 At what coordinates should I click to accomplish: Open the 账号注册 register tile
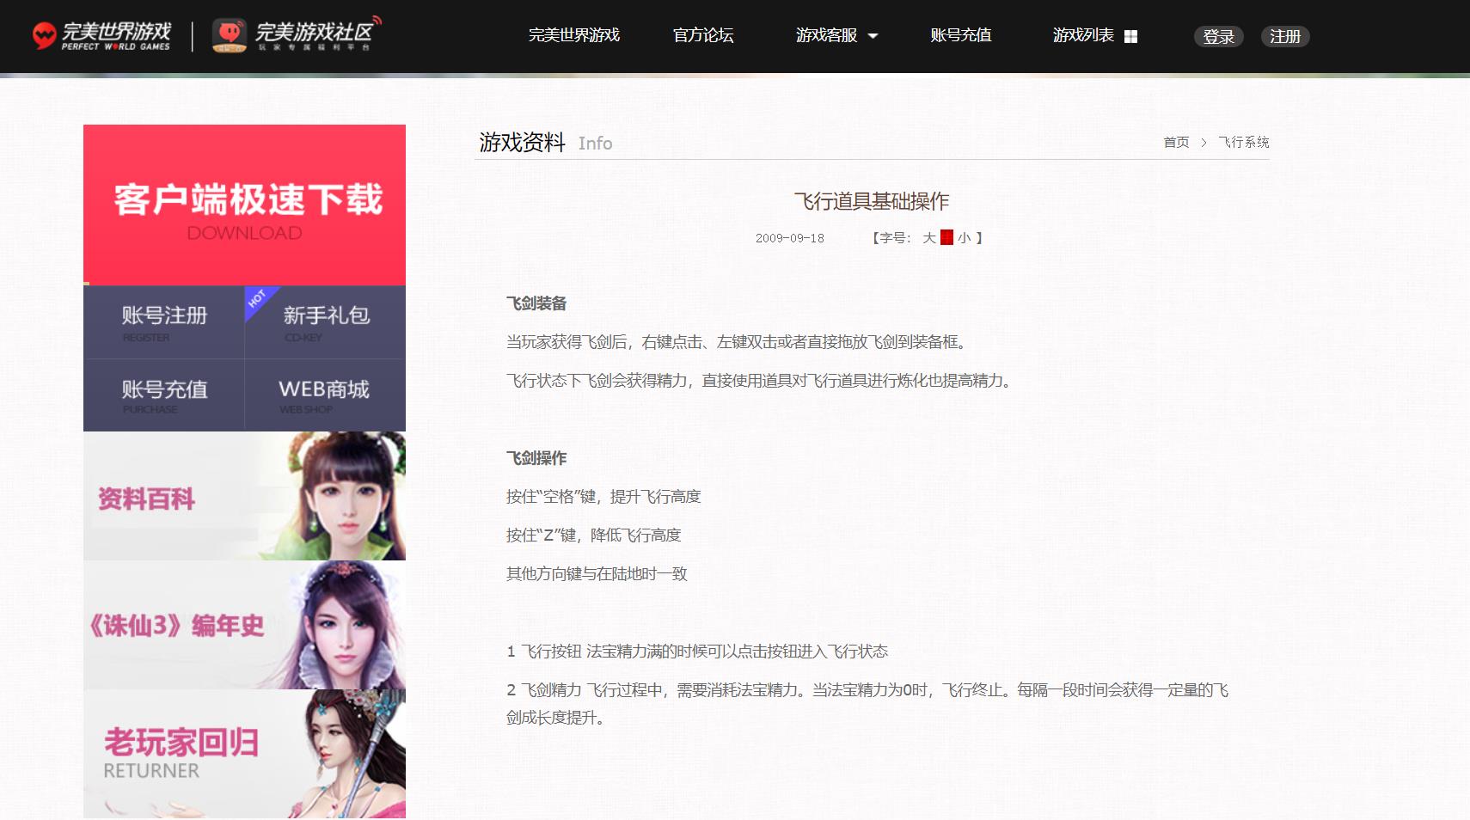[164, 322]
